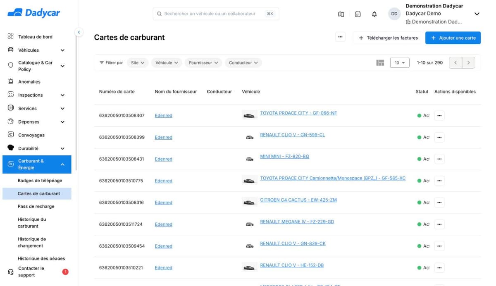496x286 pixels.
Task: Open Historique de chargement page
Action: 32,242
